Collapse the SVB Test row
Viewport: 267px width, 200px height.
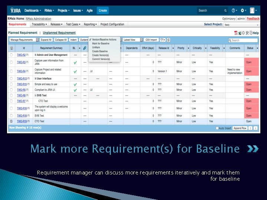[x=36, y=95]
